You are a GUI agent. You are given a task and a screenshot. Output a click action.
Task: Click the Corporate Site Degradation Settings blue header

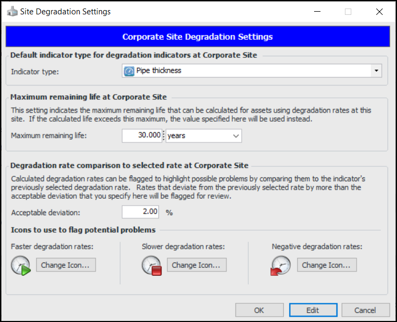pyautogui.click(x=198, y=37)
